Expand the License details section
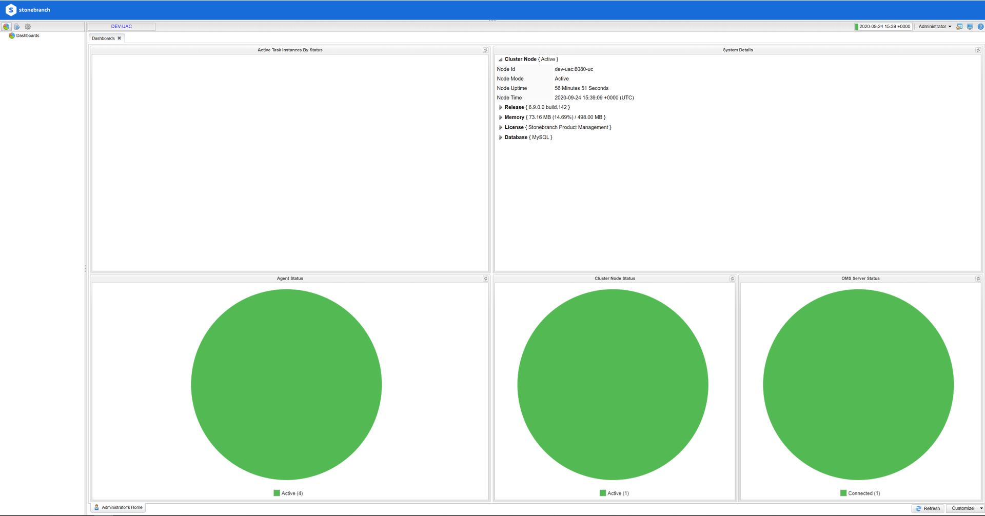The height and width of the screenshot is (516, 985). point(501,128)
